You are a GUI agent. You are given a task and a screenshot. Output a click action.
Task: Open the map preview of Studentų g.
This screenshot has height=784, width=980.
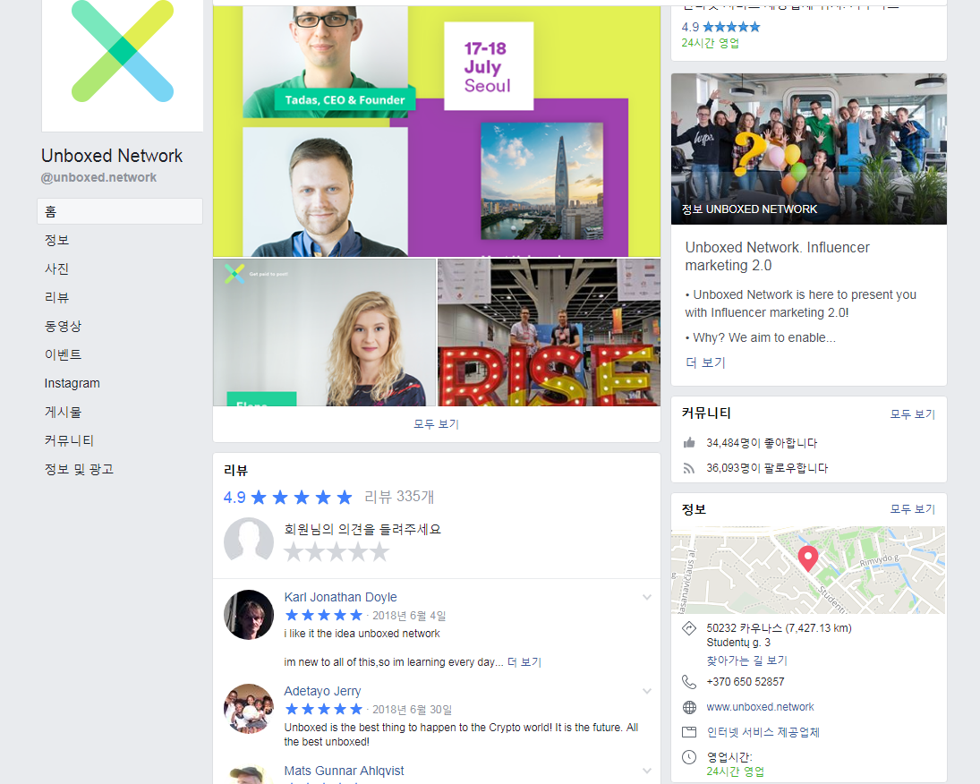tap(808, 570)
